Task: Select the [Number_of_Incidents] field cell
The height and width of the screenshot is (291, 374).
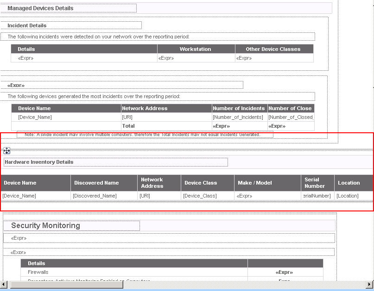Action: pos(240,117)
